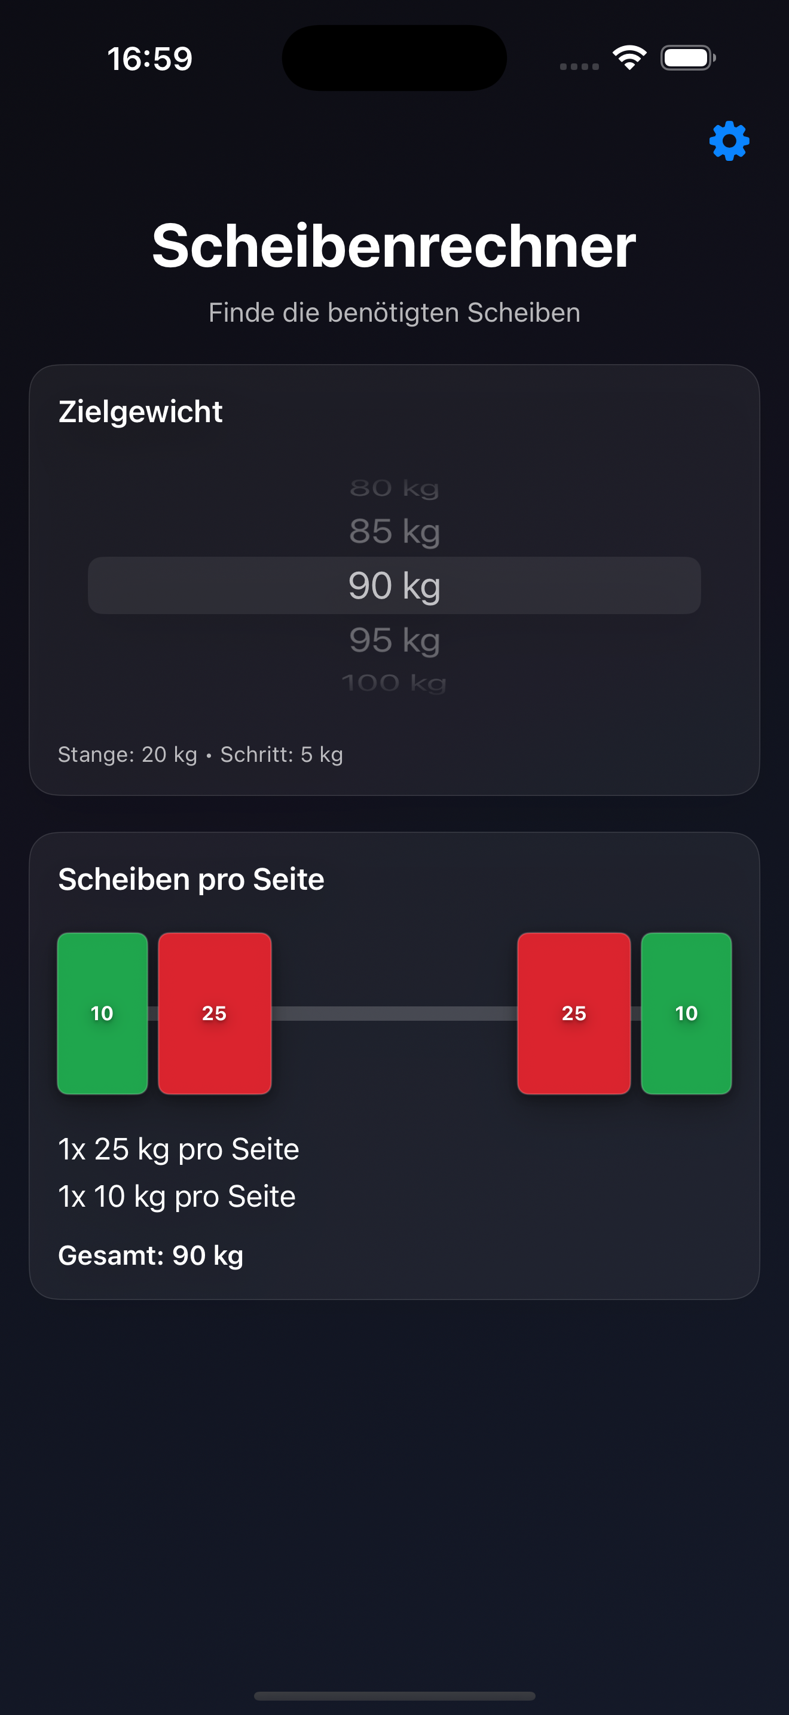Tap the '1x 10 kg pro Seite' line
The width and height of the screenshot is (789, 1715).
[x=176, y=1197]
